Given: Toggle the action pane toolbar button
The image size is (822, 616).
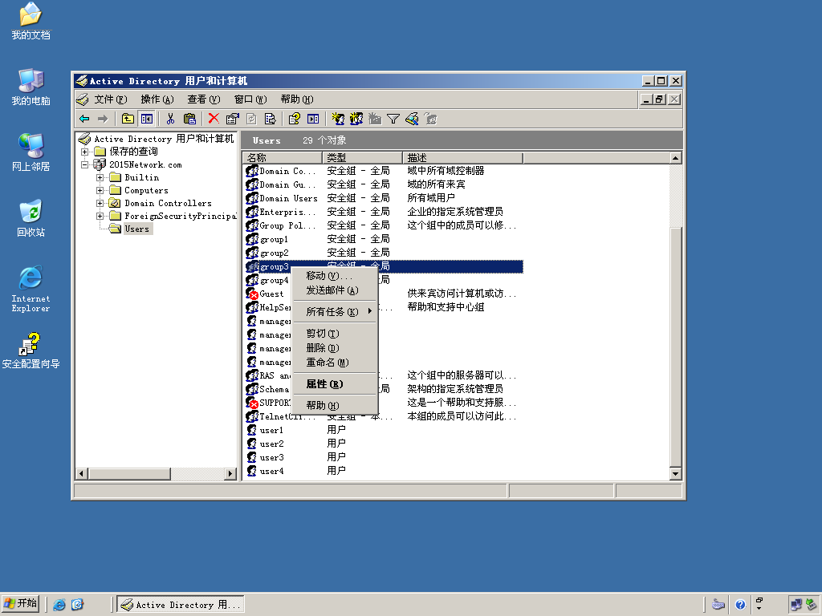Looking at the screenshot, I should 313,119.
